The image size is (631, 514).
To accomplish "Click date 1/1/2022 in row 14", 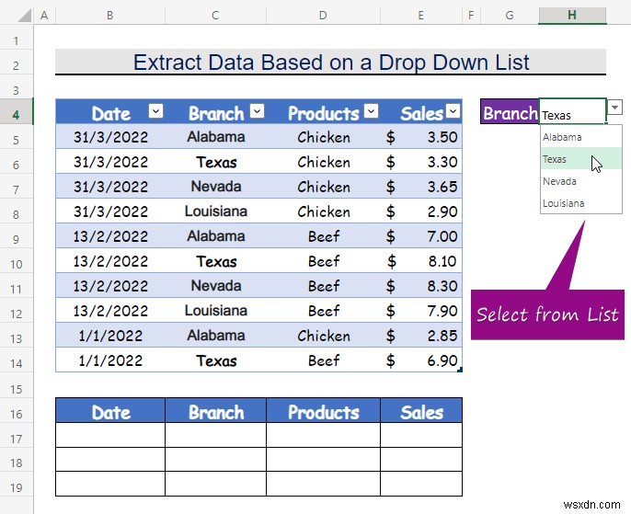I will (110, 360).
